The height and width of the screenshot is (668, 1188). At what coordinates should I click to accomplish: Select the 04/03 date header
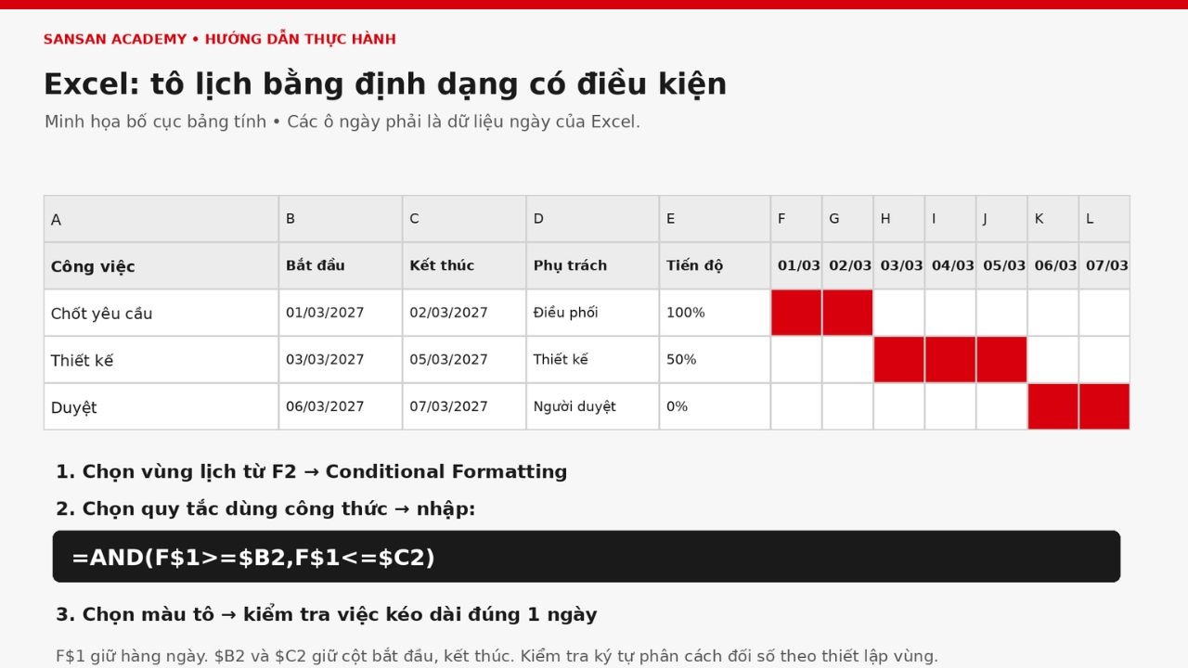click(x=950, y=266)
